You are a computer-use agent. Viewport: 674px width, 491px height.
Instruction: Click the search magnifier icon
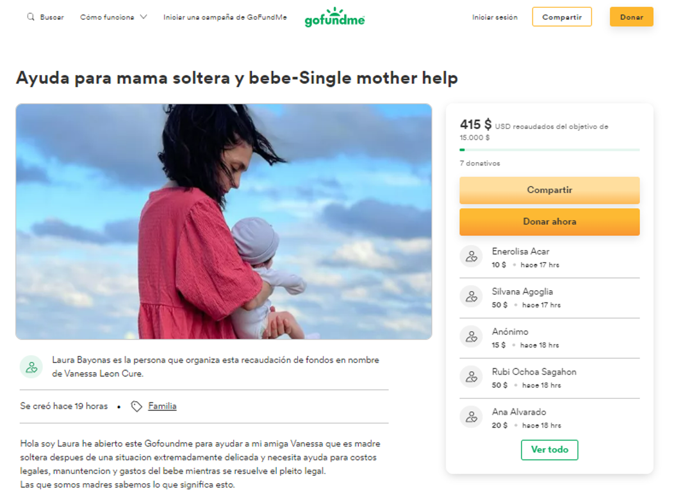click(x=31, y=17)
